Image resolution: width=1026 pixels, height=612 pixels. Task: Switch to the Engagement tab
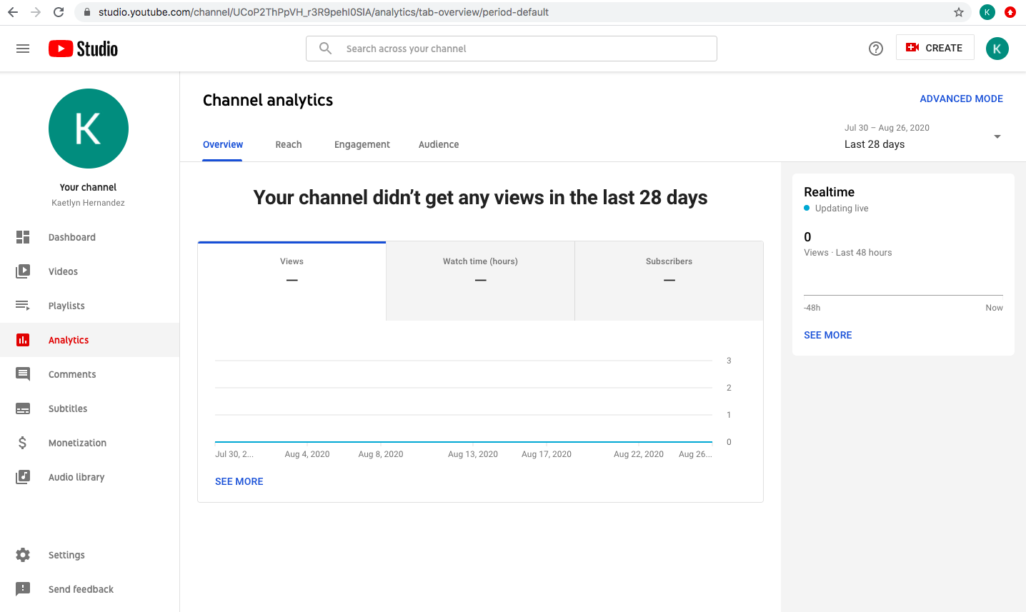[362, 144]
